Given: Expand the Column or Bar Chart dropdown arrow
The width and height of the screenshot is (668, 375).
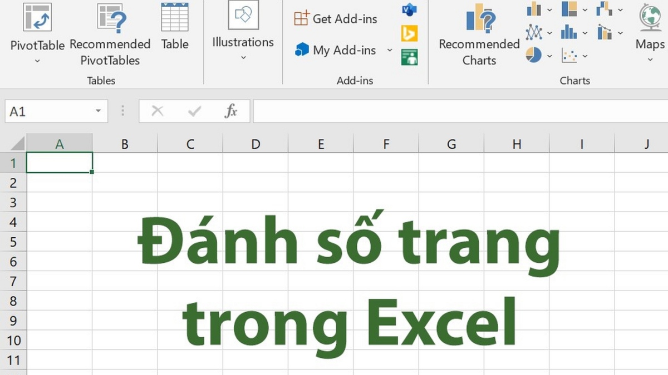Looking at the screenshot, I should (549, 9).
